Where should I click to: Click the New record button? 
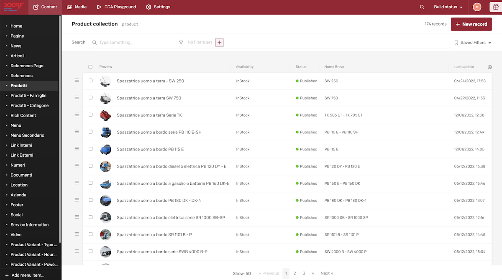pos(471,24)
